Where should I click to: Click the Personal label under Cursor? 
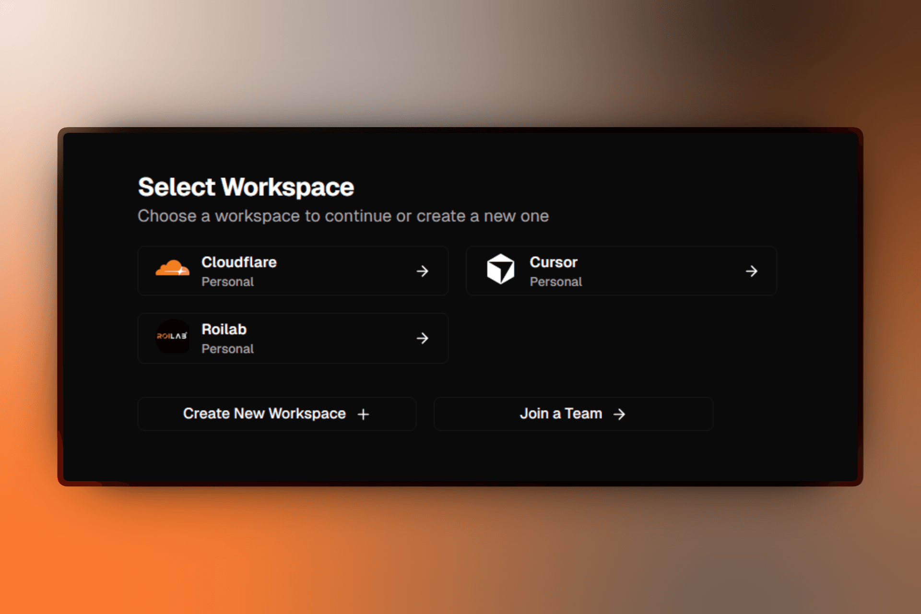[x=556, y=282]
